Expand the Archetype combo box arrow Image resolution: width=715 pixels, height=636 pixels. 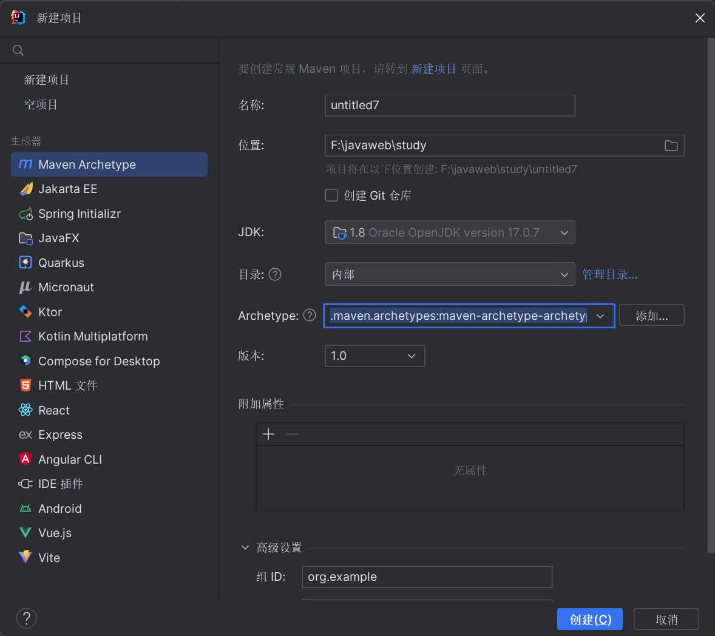click(600, 316)
